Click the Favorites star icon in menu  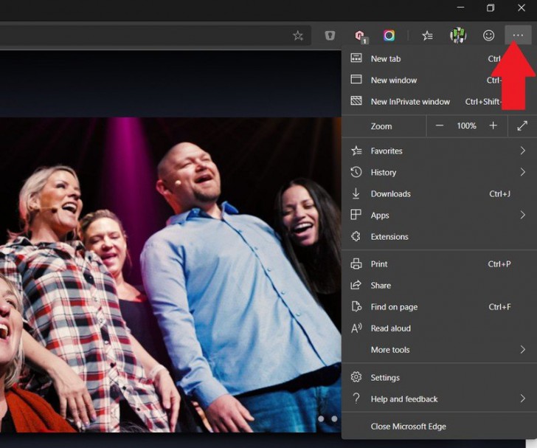pyautogui.click(x=356, y=151)
